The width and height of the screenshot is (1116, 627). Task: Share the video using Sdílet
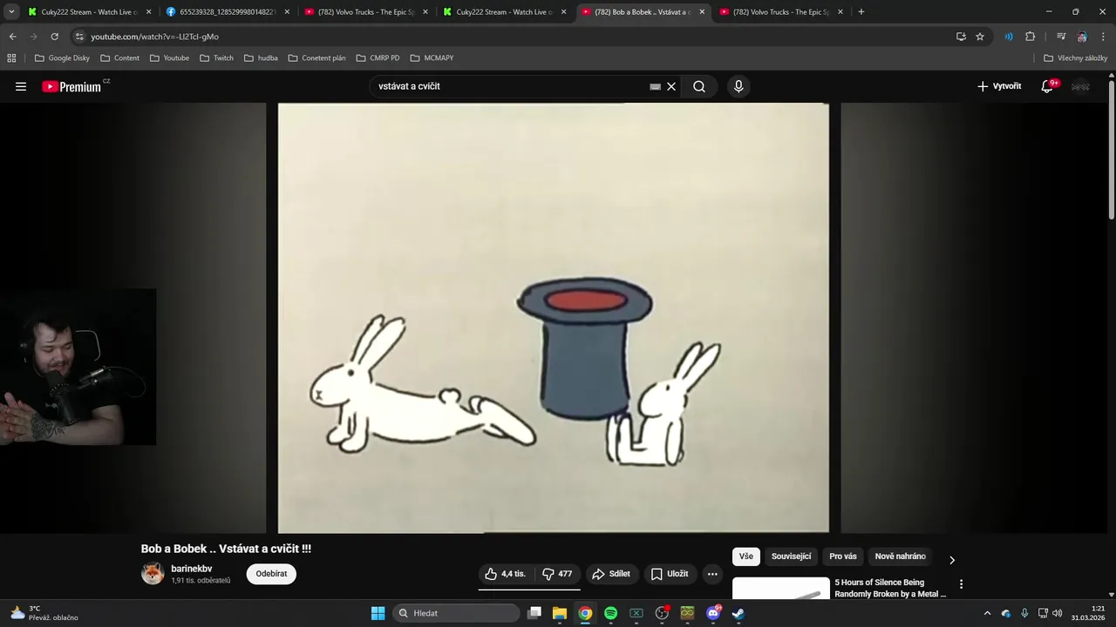[610, 574]
